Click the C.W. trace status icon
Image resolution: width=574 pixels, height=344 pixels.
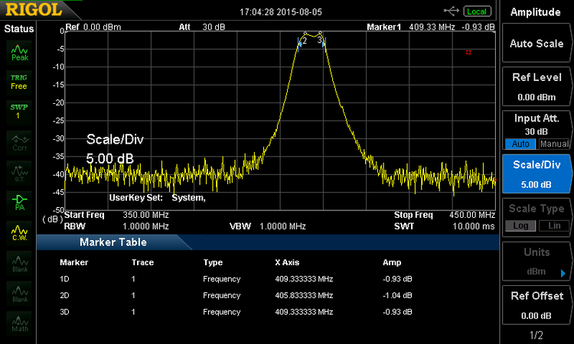19,231
